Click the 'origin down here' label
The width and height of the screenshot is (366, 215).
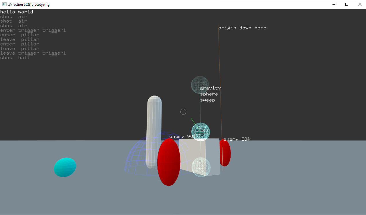tap(242, 28)
